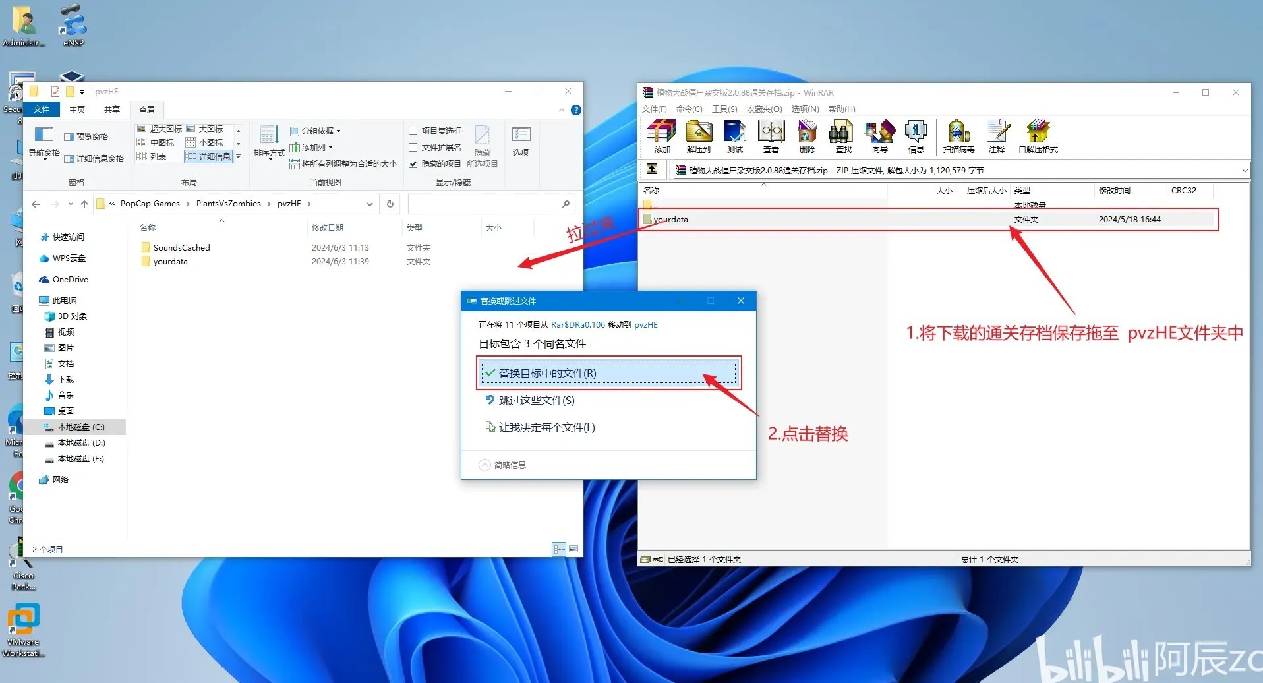The image size is (1263, 683).
Task: Expand the layout gallery more arrow
Action: click(239, 156)
